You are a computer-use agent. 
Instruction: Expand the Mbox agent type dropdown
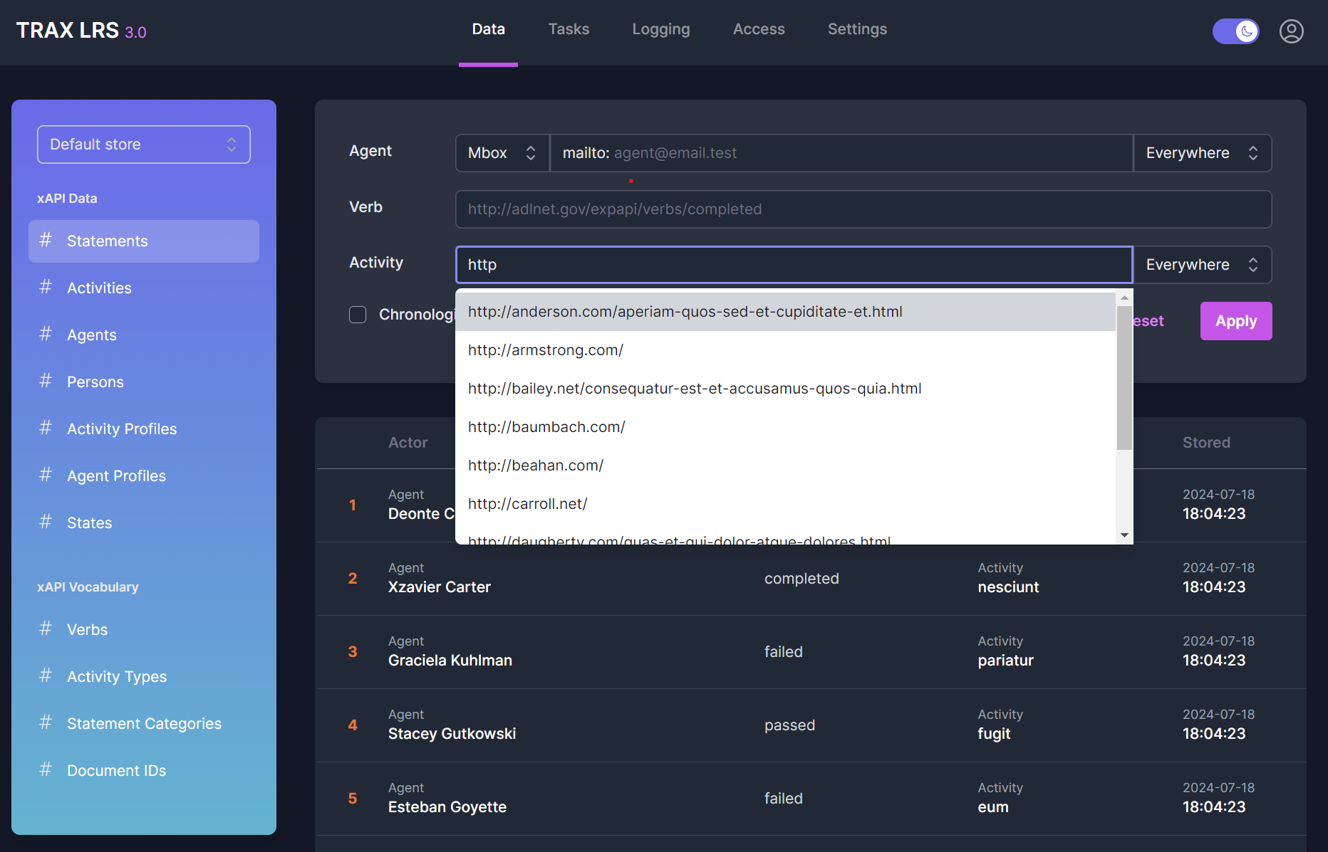click(x=502, y=153)
